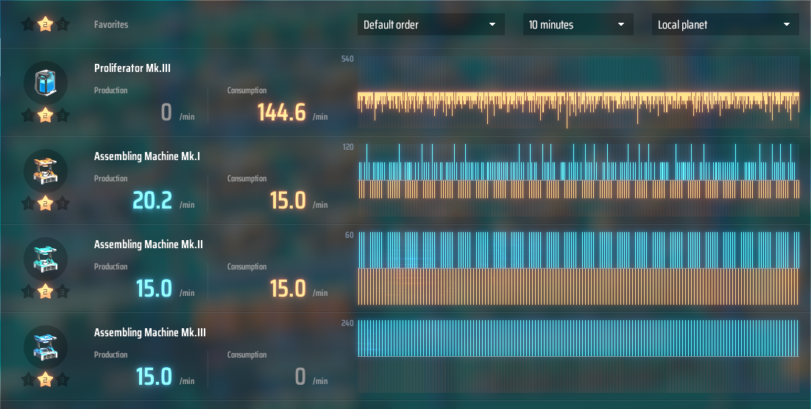Viewport: 811px width, 409px height.
Task: Open the Default order sorting dropdown
Action: 431,25
